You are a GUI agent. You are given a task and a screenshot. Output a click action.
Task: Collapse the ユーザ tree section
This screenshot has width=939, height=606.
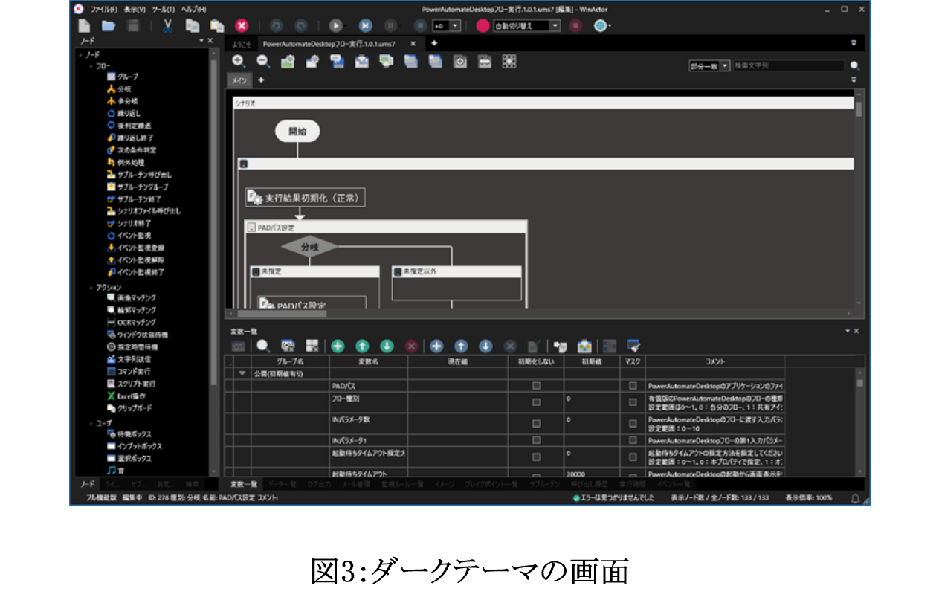coord(91,422)
